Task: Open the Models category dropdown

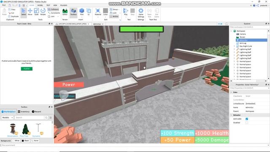Action: [x=8, y=117]
